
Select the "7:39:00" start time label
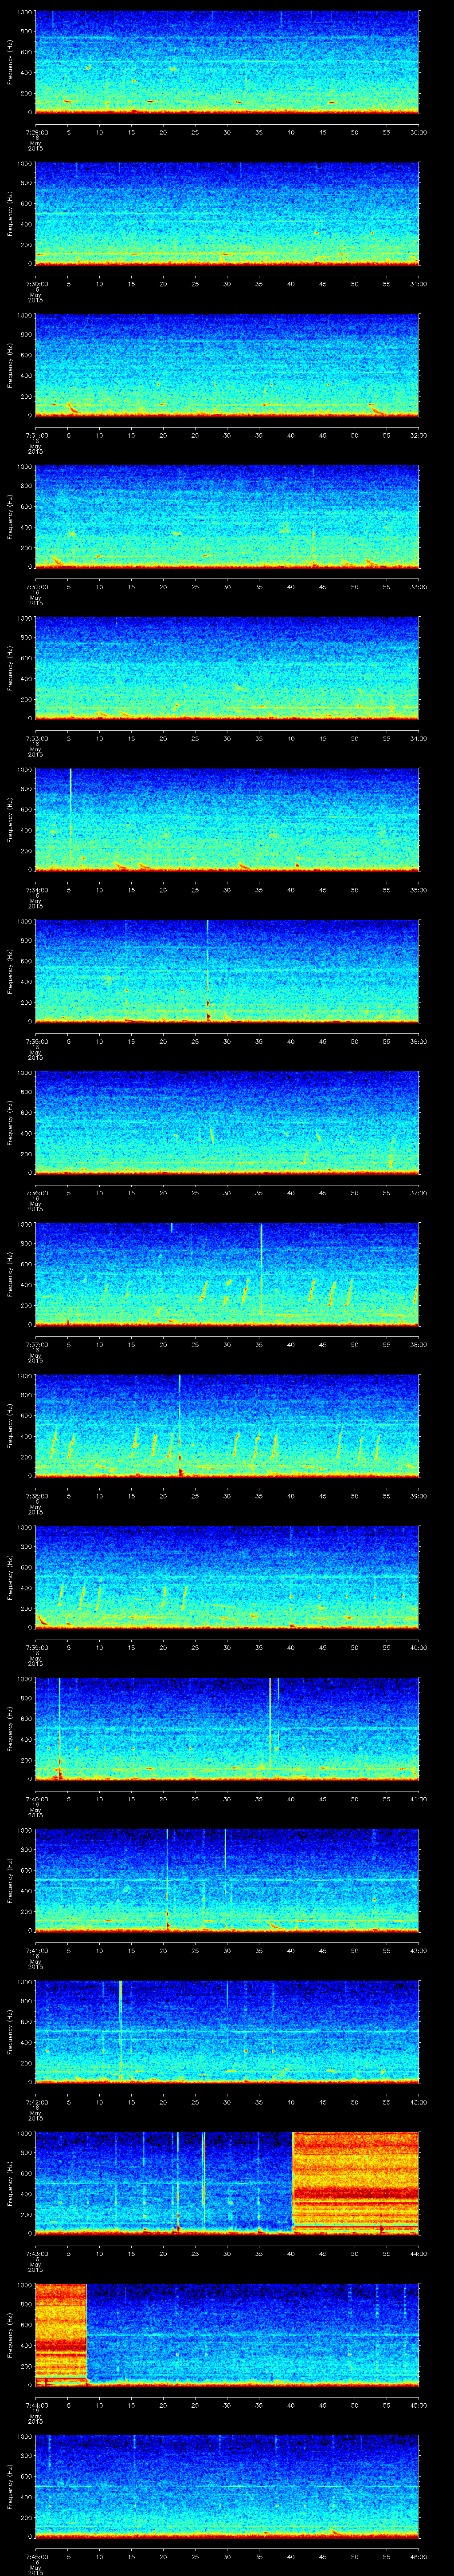[36, 1647]
